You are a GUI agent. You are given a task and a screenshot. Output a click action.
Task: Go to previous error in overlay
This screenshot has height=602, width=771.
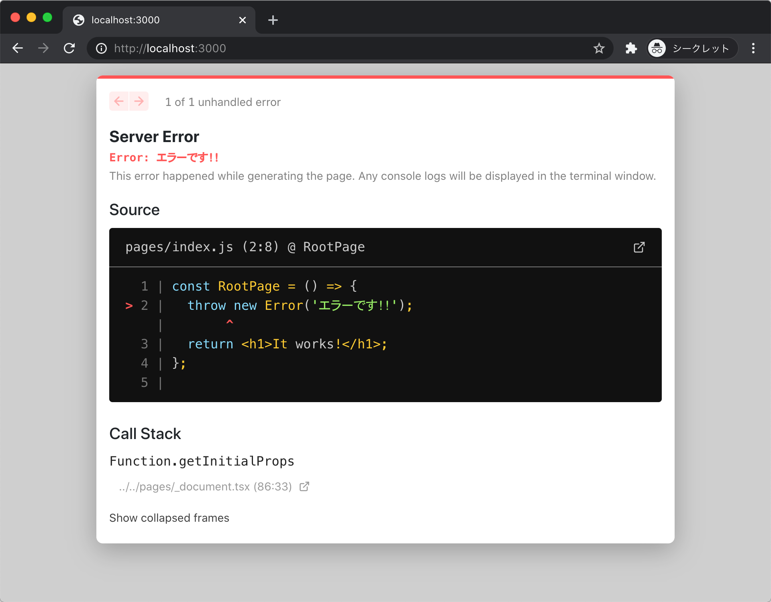pos(119,101)
